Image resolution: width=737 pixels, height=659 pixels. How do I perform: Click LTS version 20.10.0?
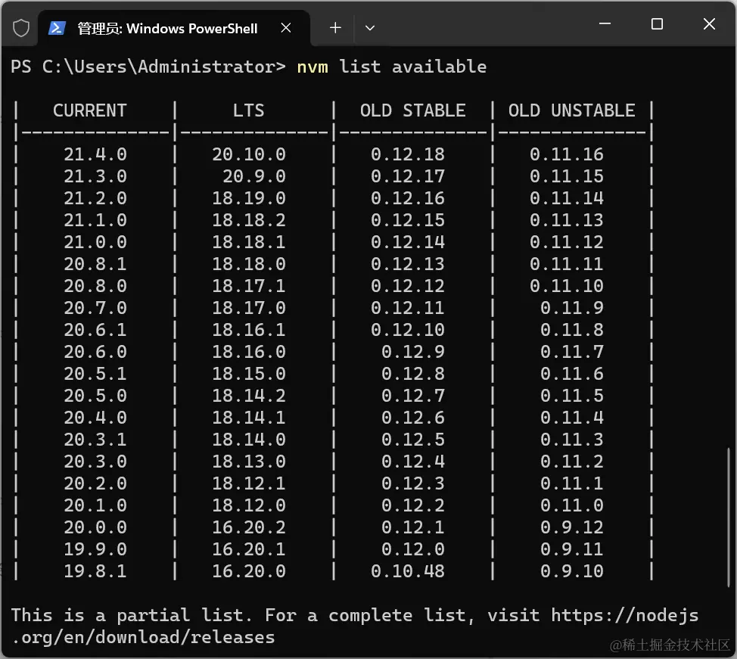(x=249, y=154)
